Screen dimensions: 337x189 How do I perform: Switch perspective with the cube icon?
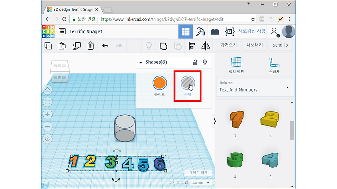pos(47,139)
